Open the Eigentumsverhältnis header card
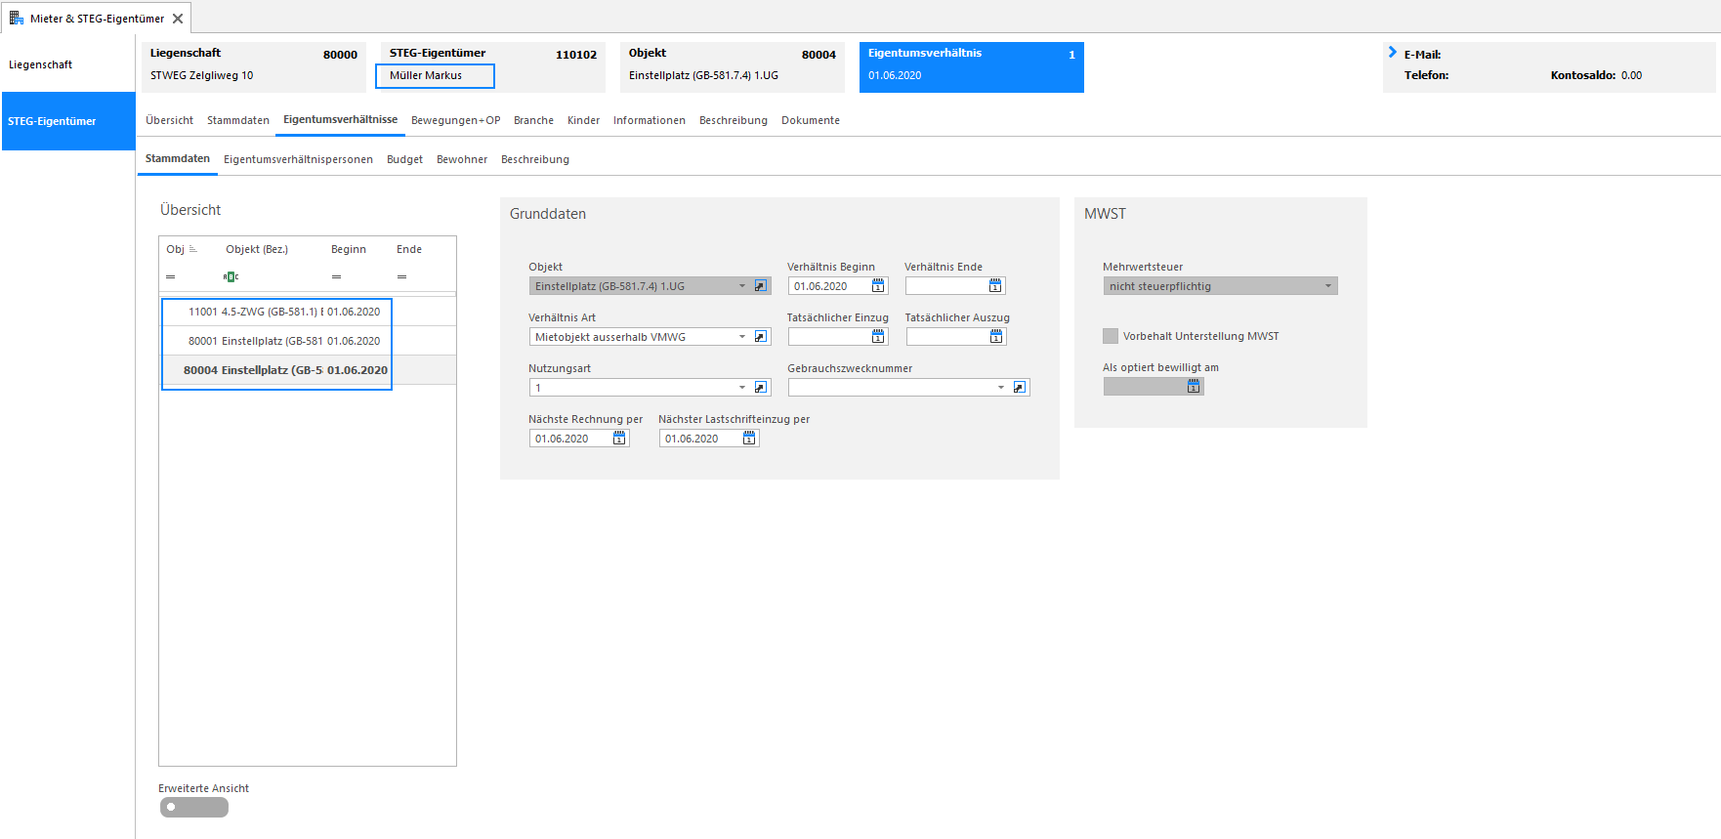The height and width of the screenshot is (839, 1721). point(972,67)
